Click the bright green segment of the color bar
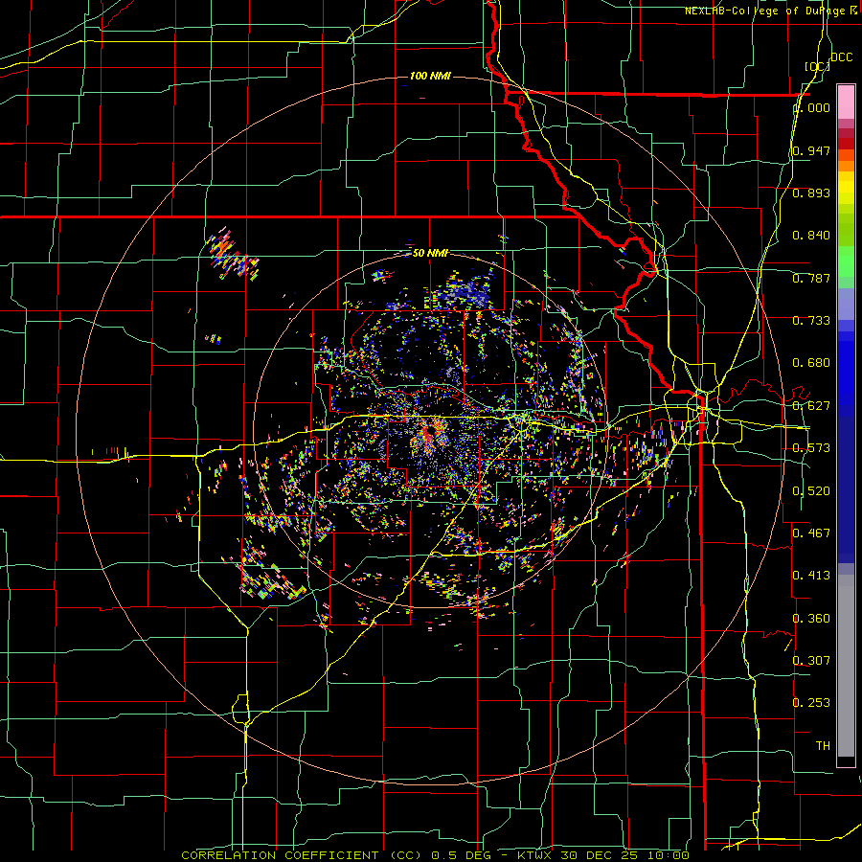862x862 pixels. click(846, 261)
